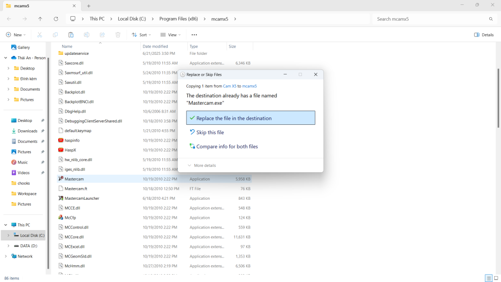Click the Copy toolbar icon

55,35
